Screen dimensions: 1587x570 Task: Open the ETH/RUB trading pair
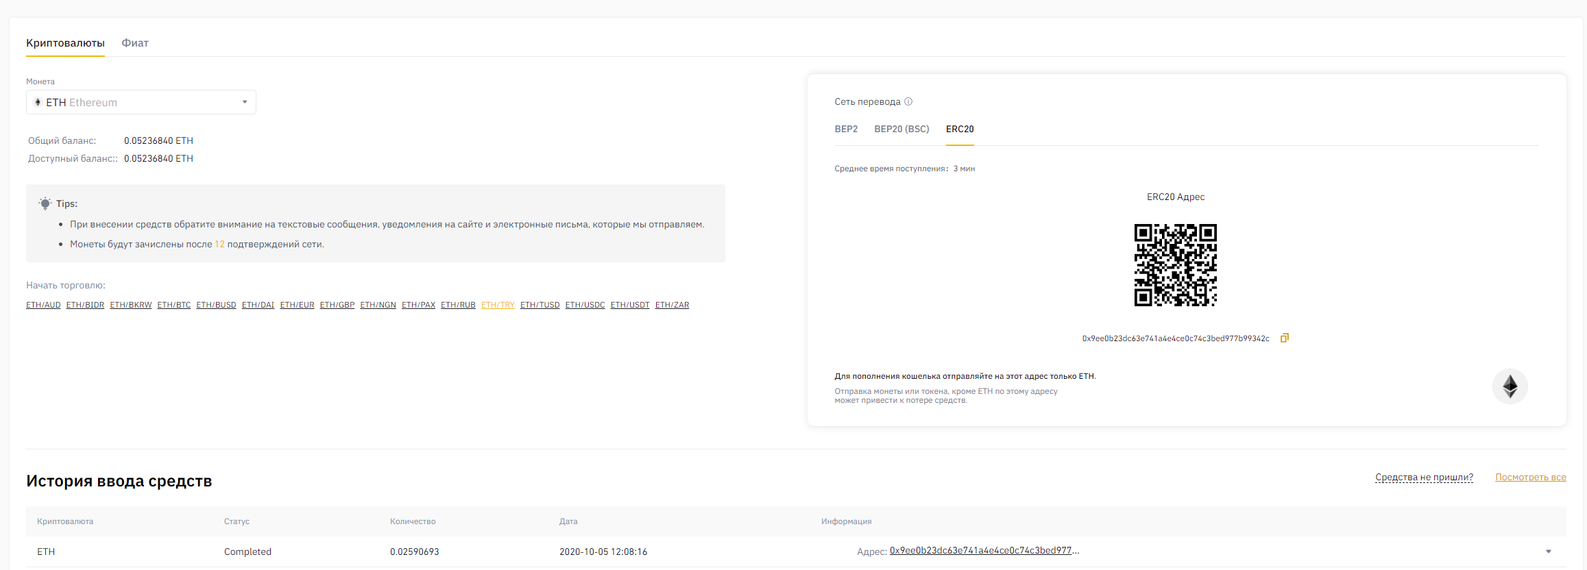click(458, 305)
